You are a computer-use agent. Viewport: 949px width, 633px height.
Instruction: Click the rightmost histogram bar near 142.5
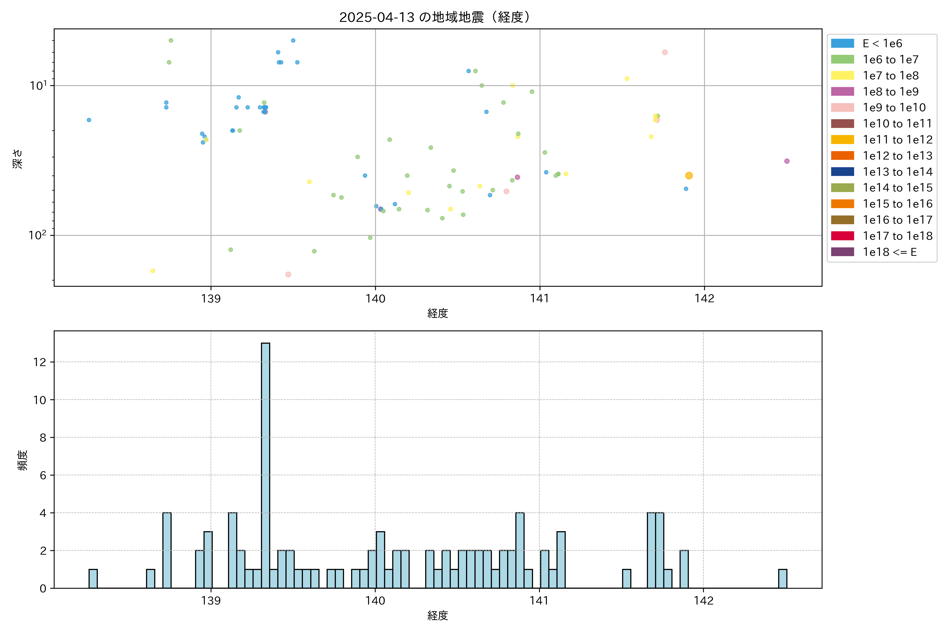pos(782,578)
